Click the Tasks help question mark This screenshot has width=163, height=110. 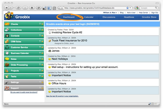coord(40,76)
